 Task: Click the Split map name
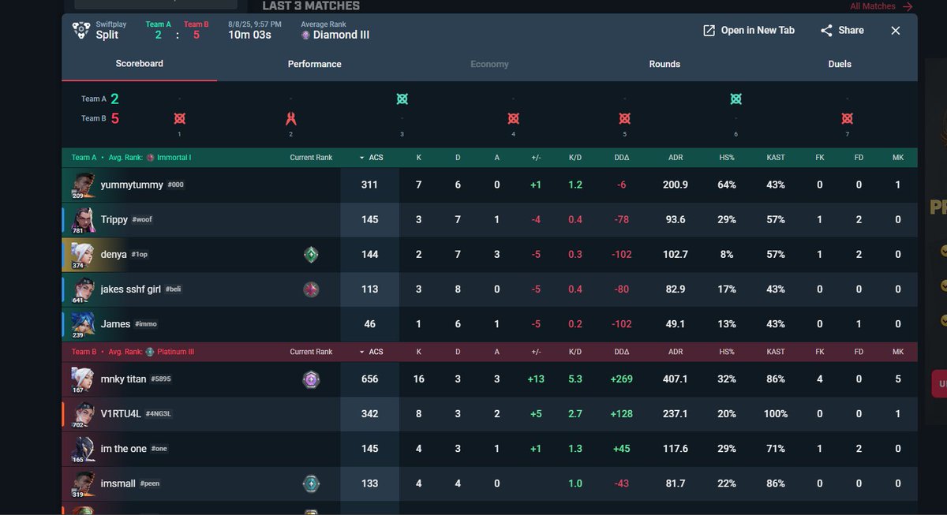[x=107, y=35]
